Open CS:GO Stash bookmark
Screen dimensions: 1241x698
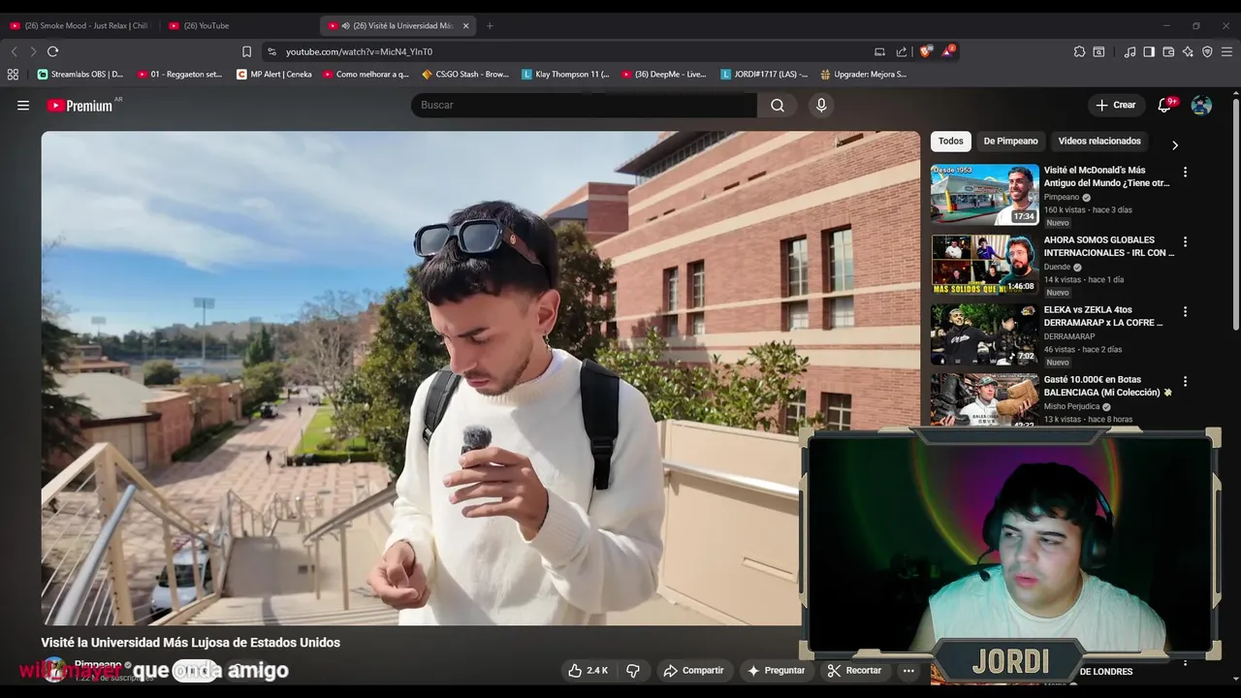pos(465,74)
